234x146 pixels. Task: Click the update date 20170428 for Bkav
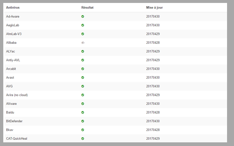click(153, 130)
